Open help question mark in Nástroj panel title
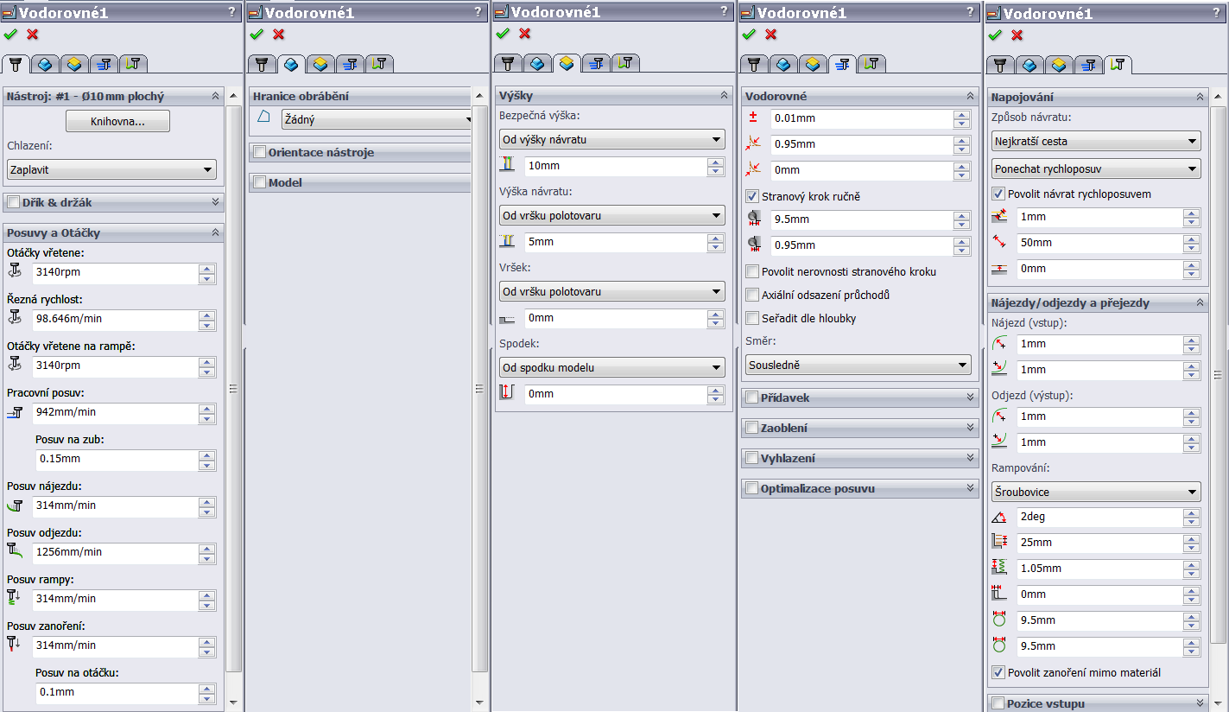Screen dimensions: 1229x712 point(231,12)
